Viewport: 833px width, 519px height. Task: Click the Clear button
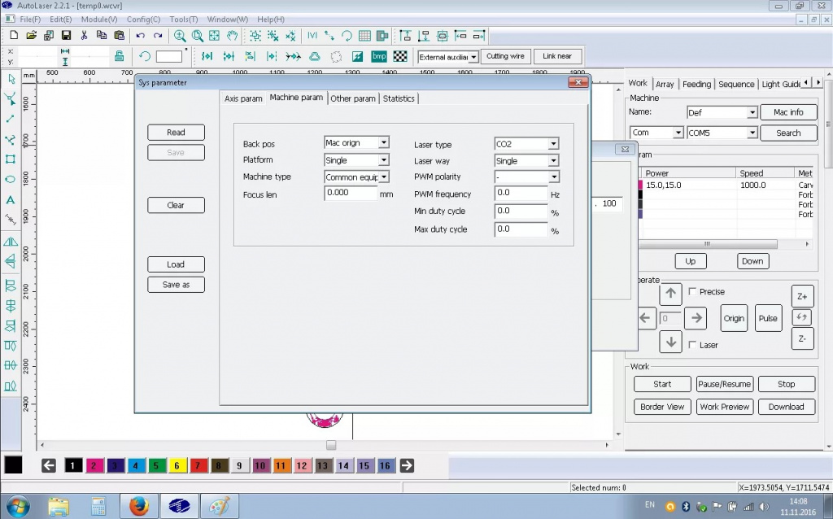pyautogui.click(x=176, y=205)
